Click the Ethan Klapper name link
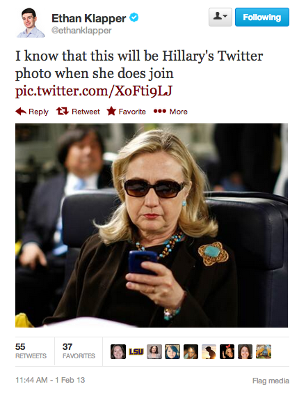The image size is (306, 398). [88, 18]
